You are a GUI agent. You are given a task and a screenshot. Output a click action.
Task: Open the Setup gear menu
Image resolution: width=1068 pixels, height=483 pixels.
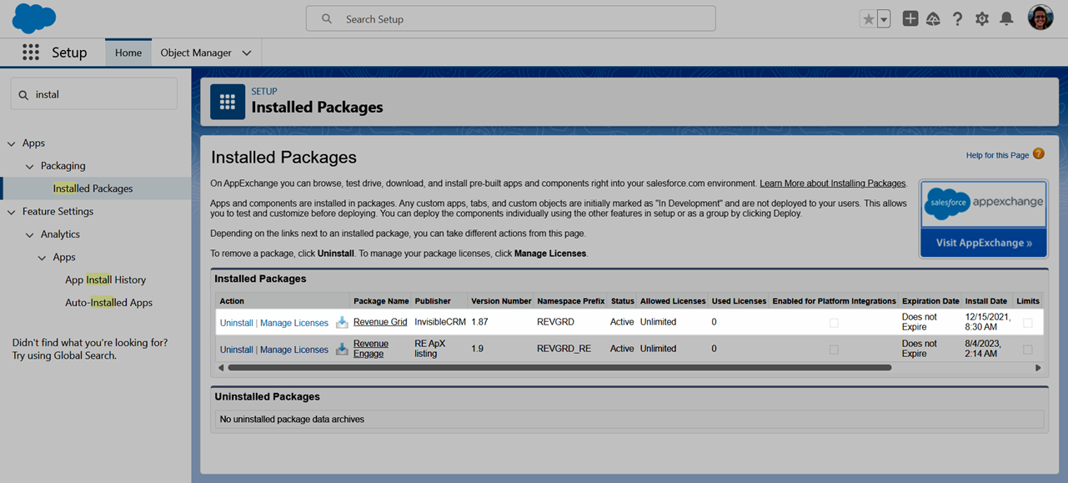click(982, 18)
